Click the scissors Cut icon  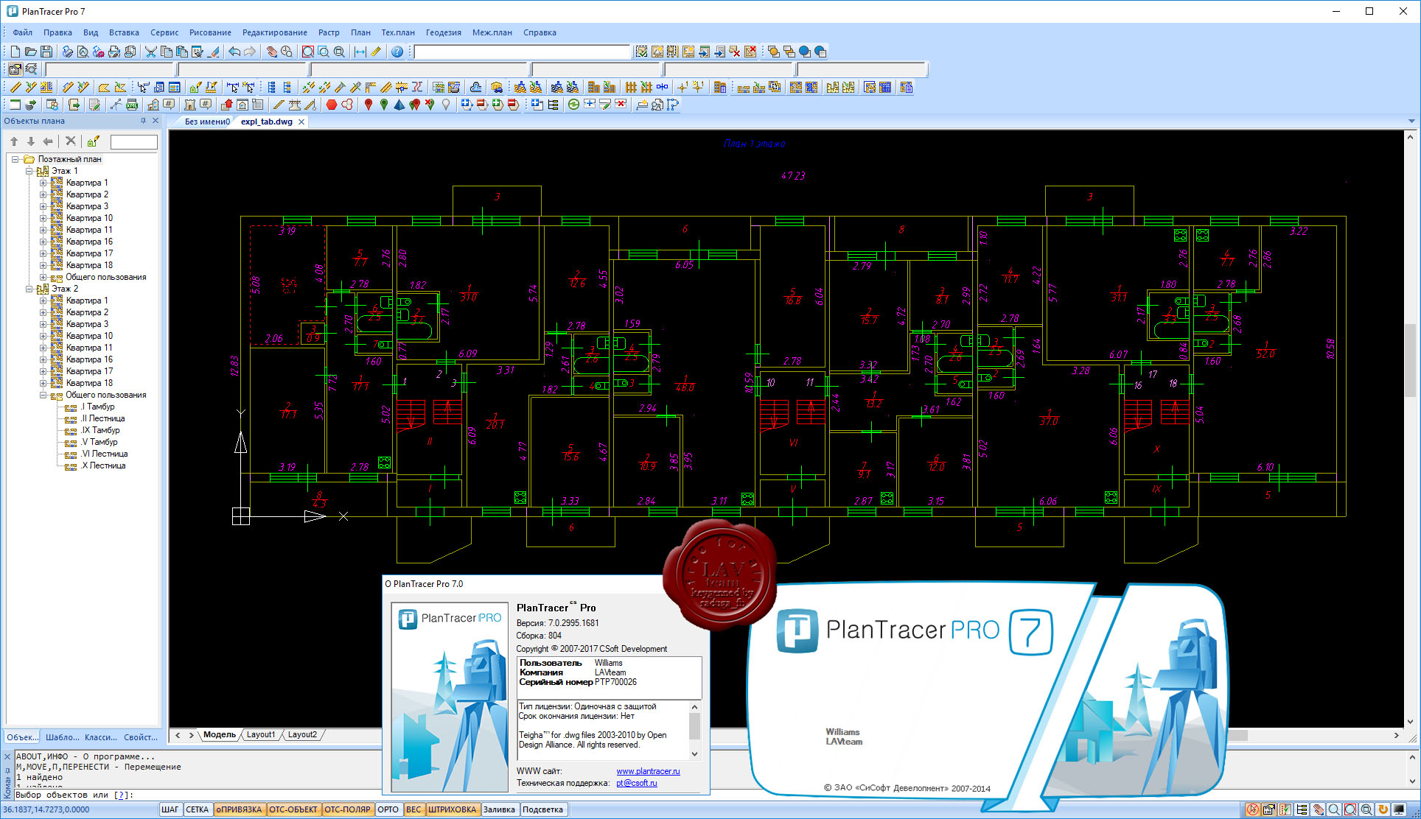150,52
